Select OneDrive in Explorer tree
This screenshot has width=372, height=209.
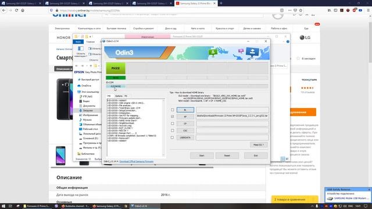tap(86, 85)
